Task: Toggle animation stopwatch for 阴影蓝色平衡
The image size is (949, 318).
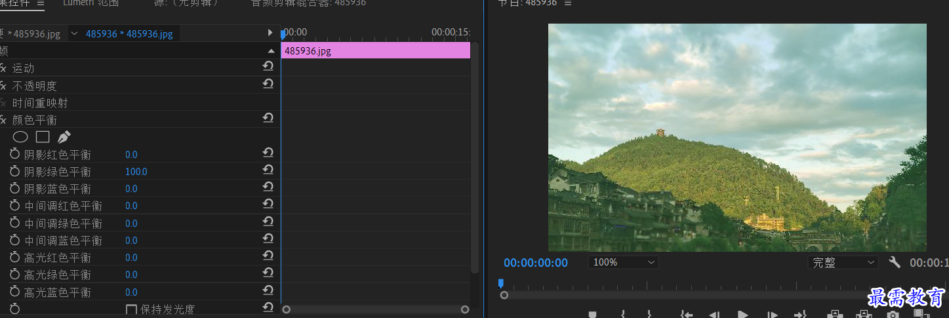Action: 15,188
